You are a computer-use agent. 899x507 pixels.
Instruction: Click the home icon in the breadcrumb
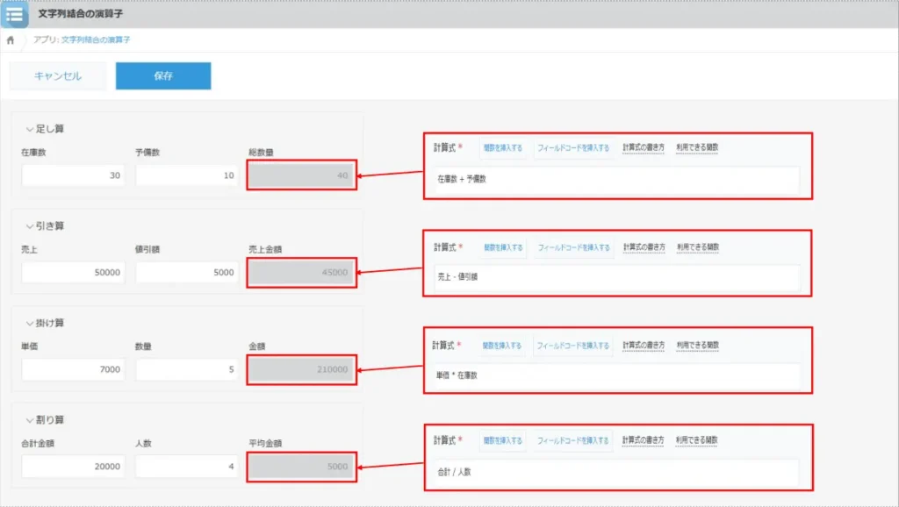[11, 39]
